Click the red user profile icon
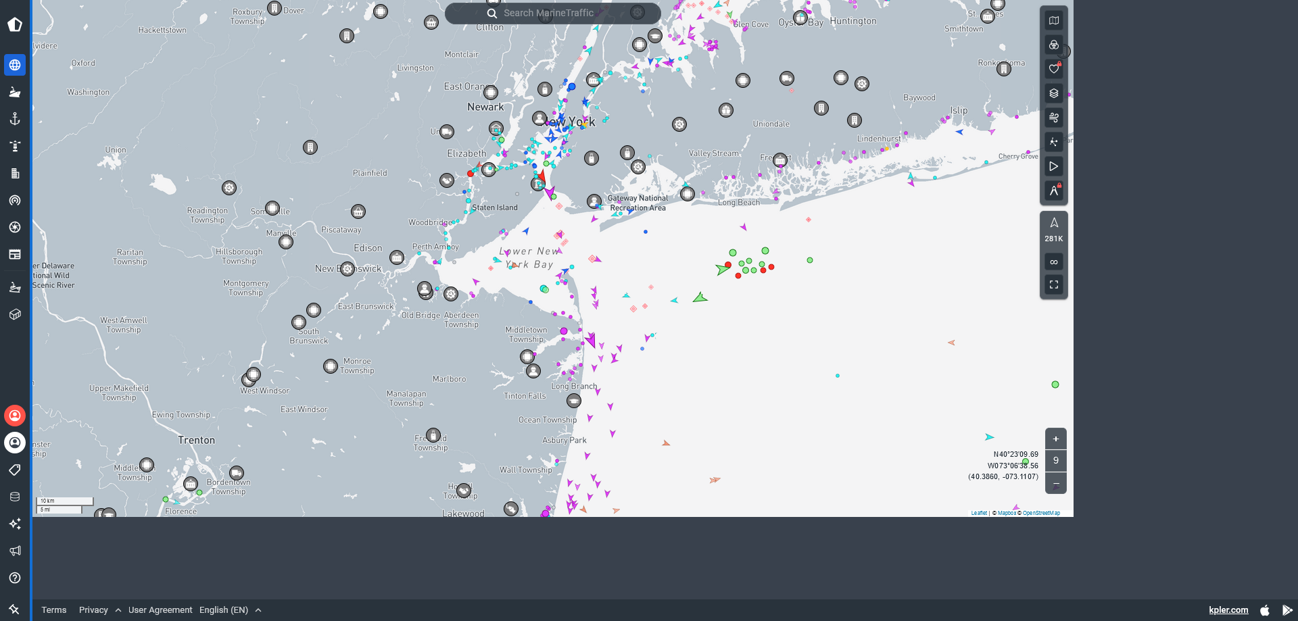1298x621 pixels. 15,416
